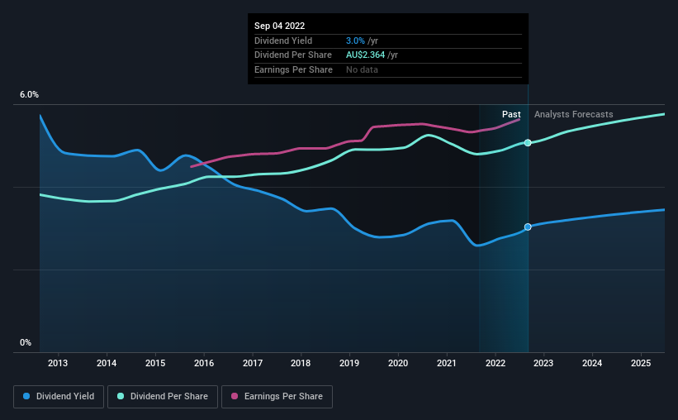This screenshot has height=420, width=678.
Task: Click the No data earnings value
Action: pyautogui.click(x=362, y=69)
